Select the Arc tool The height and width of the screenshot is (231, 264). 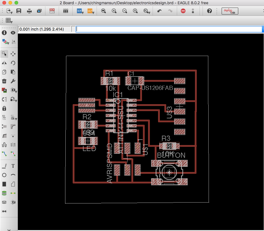click(x=13, y=175)
